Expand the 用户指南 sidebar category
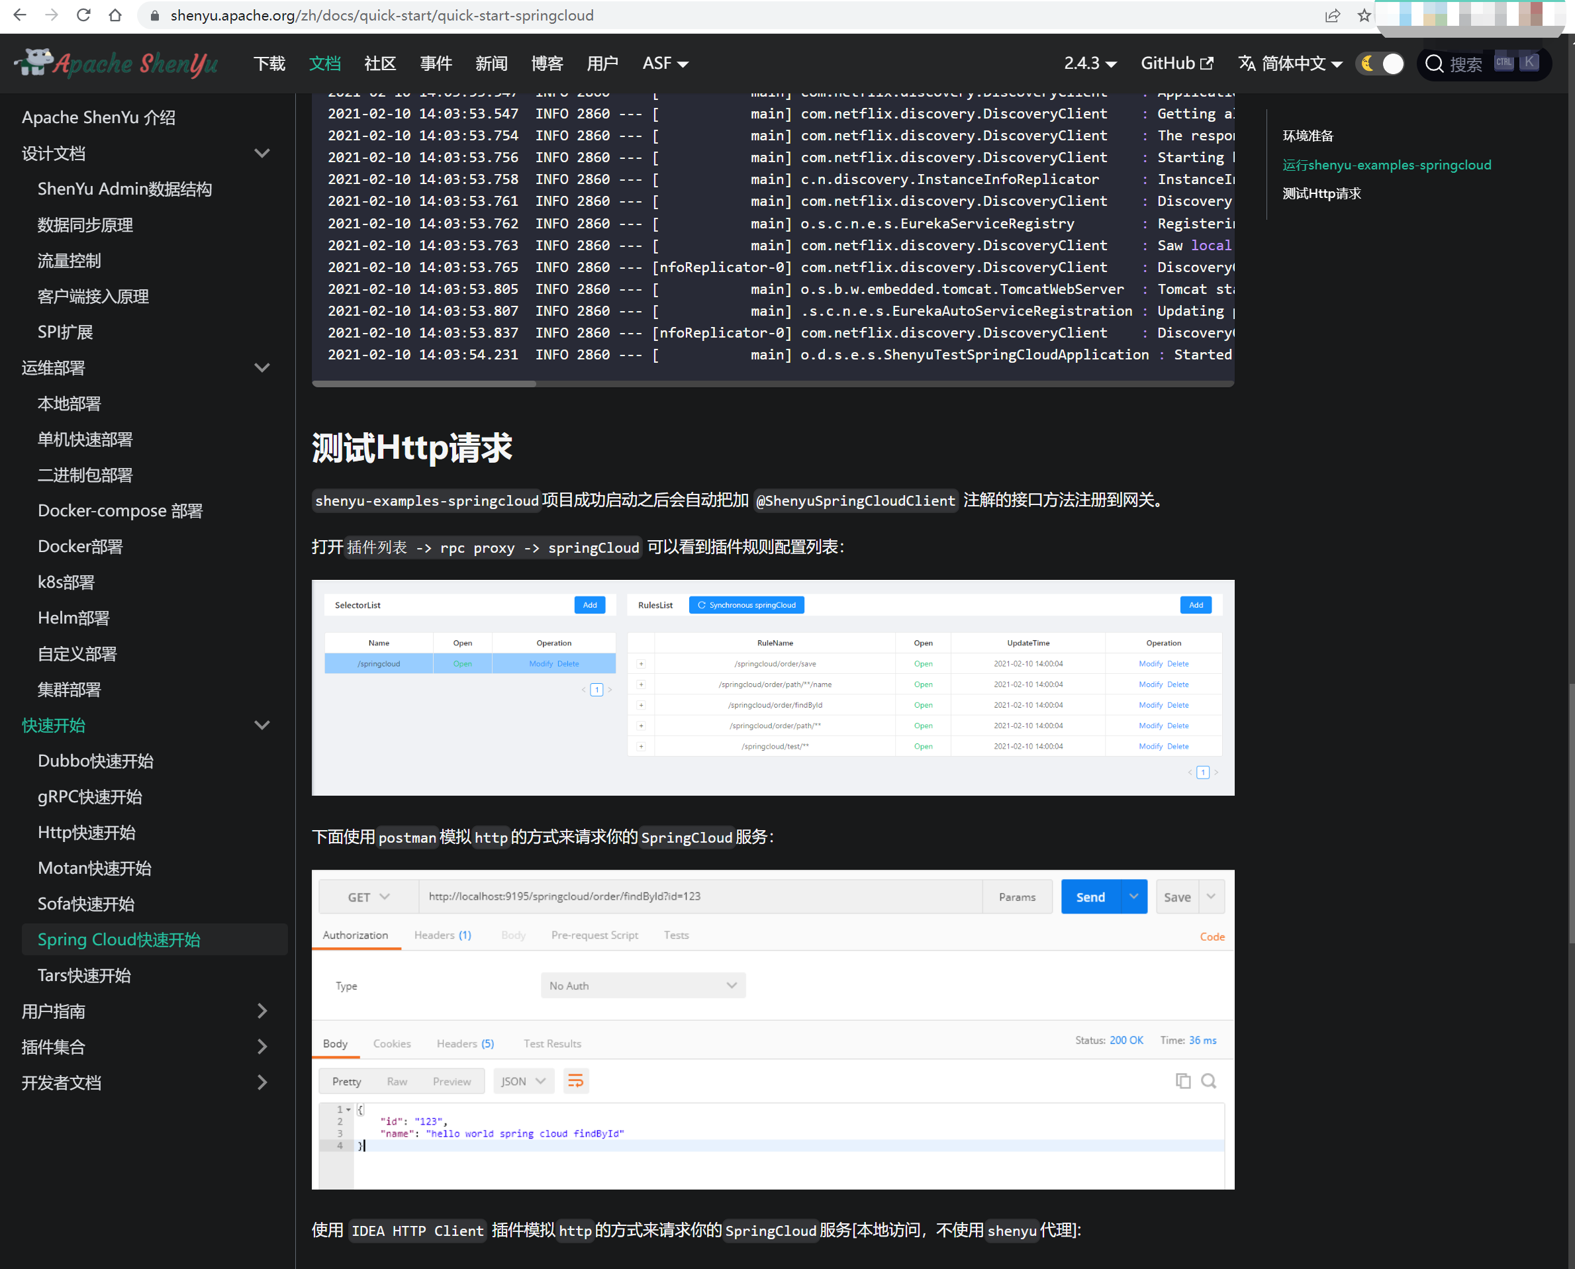The image size is (1575, 1269). 262,1011
